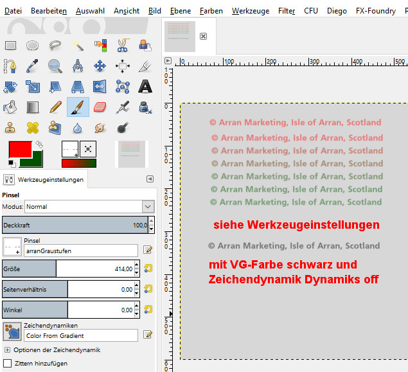
Task: Select the Paths tool
Action: 10,66
